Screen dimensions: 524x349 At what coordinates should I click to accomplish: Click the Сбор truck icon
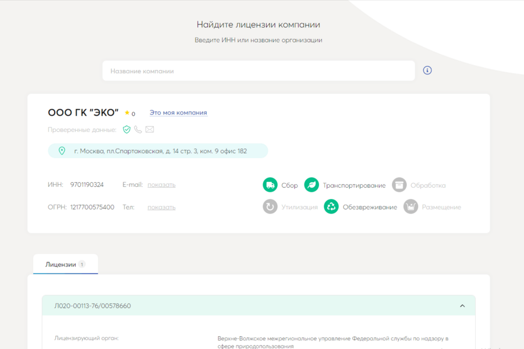[270, 185]
